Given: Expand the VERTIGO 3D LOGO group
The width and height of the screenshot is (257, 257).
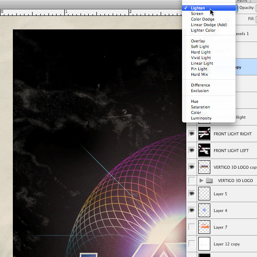Looking at the screenshot, I should pyautogui.click(x=201, y=181).
